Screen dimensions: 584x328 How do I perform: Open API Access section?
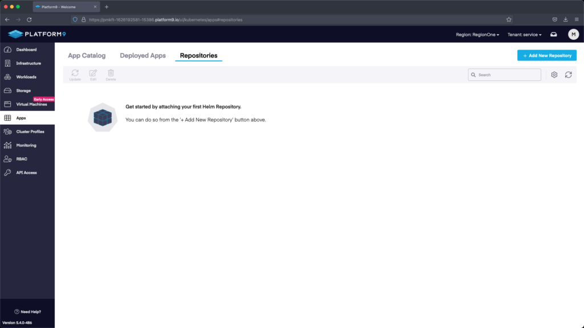point(27,173)
